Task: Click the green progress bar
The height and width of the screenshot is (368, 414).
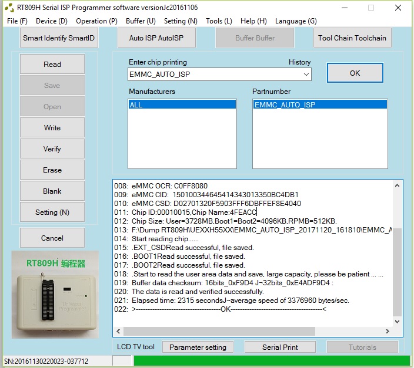Action: tap(272, 360)
